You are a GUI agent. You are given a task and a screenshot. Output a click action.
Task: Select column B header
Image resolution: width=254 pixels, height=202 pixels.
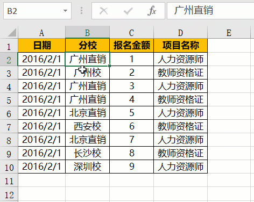87,33
